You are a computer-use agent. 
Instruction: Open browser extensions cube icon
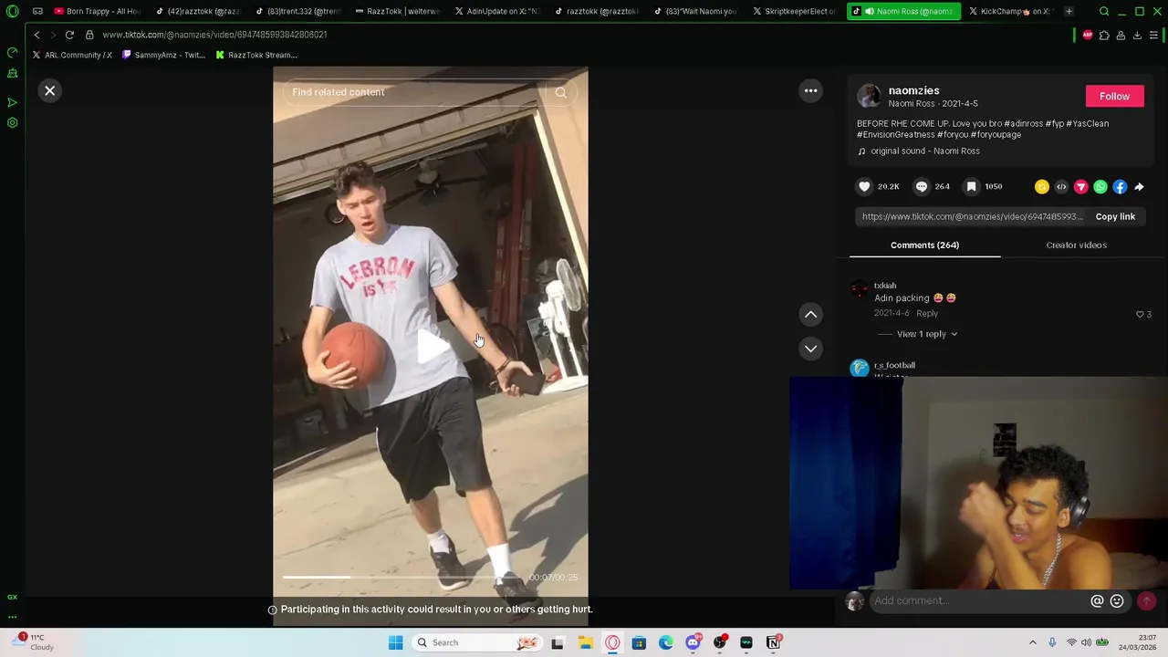coord(1104,35)
